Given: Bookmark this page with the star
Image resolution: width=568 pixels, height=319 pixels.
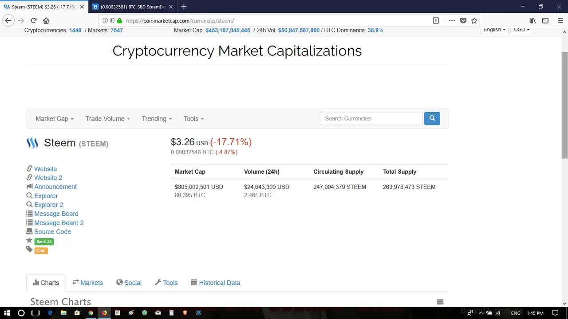Looking at the screenshot, I should coord(474,20).
